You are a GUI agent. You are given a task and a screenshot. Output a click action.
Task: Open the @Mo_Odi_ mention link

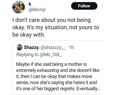[x=51, y=55]
